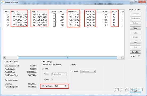Toggle VLAN checkbox for source 172.16.0.101 row
The image size is (147, 96).
point(54,17)
